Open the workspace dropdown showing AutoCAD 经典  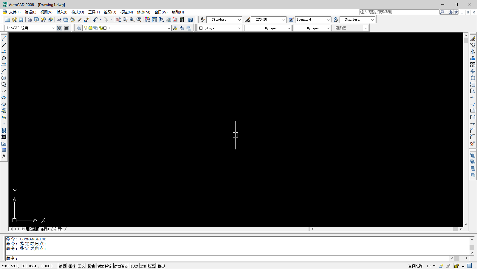coord(53,28)
